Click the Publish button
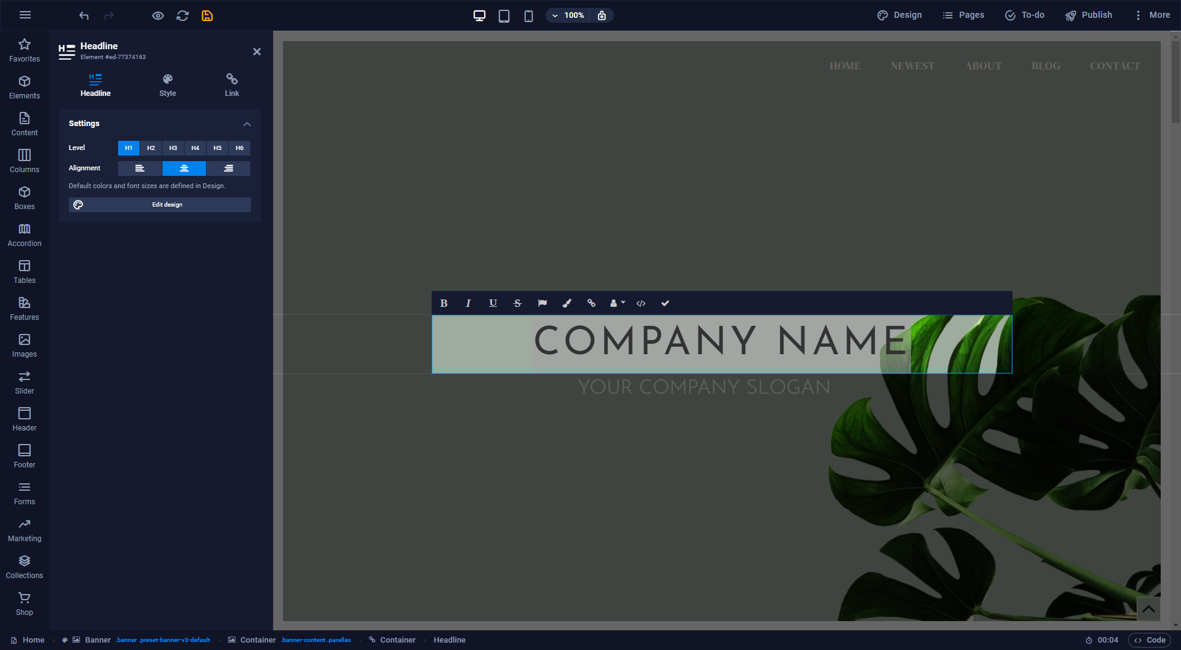 tap(1089, 15)
